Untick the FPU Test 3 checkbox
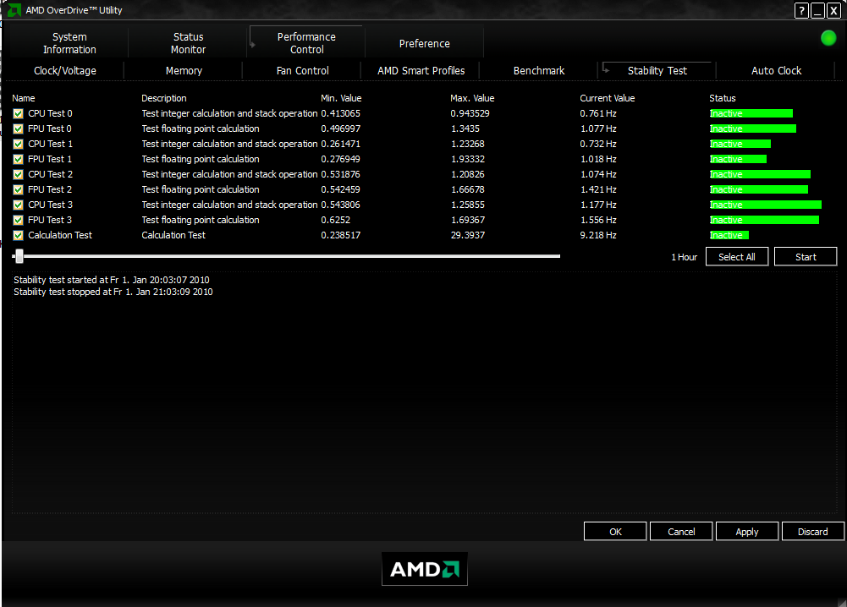The height and width of the screenshot is (607, 847). click(x=19, y=220)
